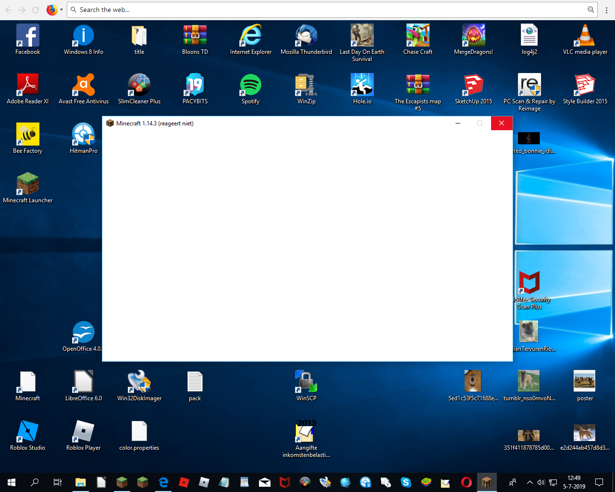Screen dimensions: 615x492
Task: Open the browser three-dot menu
Action: (606, 10)
